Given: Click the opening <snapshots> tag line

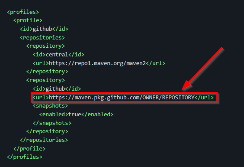Looking at the screenshot, I should (x=50, y=106).
